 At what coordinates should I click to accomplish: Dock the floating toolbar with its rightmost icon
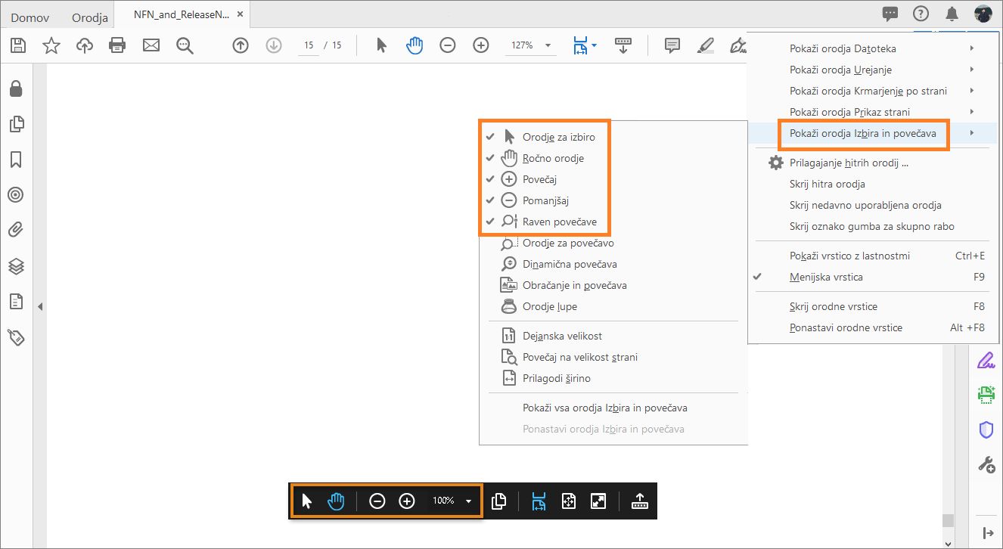639,501
